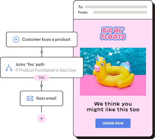Open the inflatable float product image
Viewport: 155px width, 139px height.
coord(113,72)
